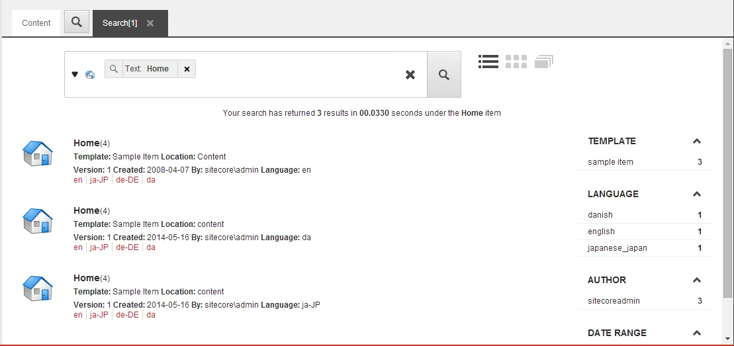Select en link under first Home result
Viewport: 734px width, 346px height.
[x=77, y=180]
